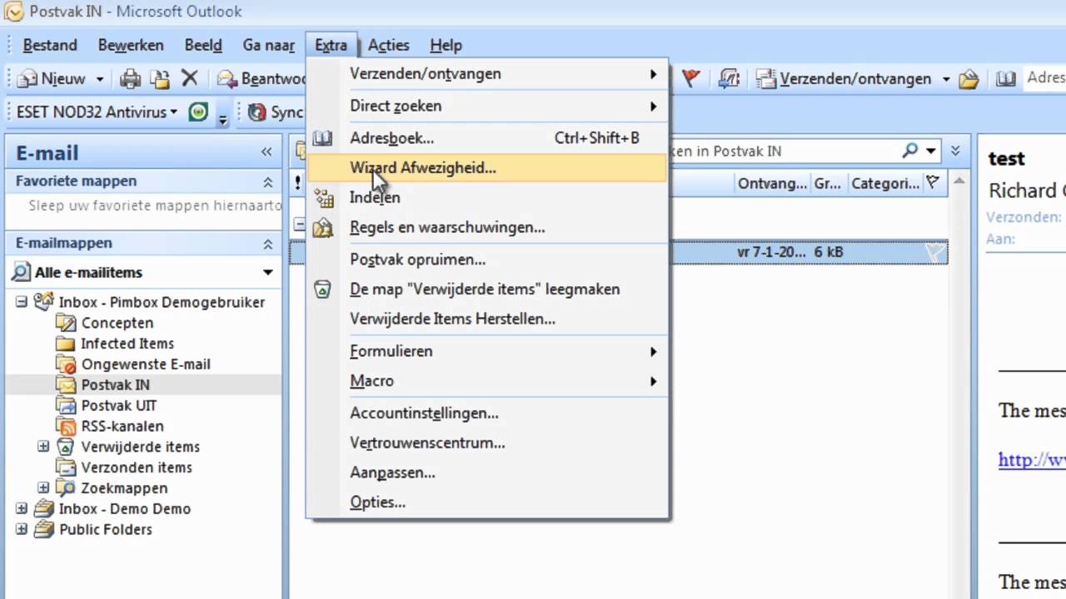This screenshot has width=1066, height=599.
Task: Click the open folder icon in toolbar
Action: pyautogui.click(x=969, y=79)
